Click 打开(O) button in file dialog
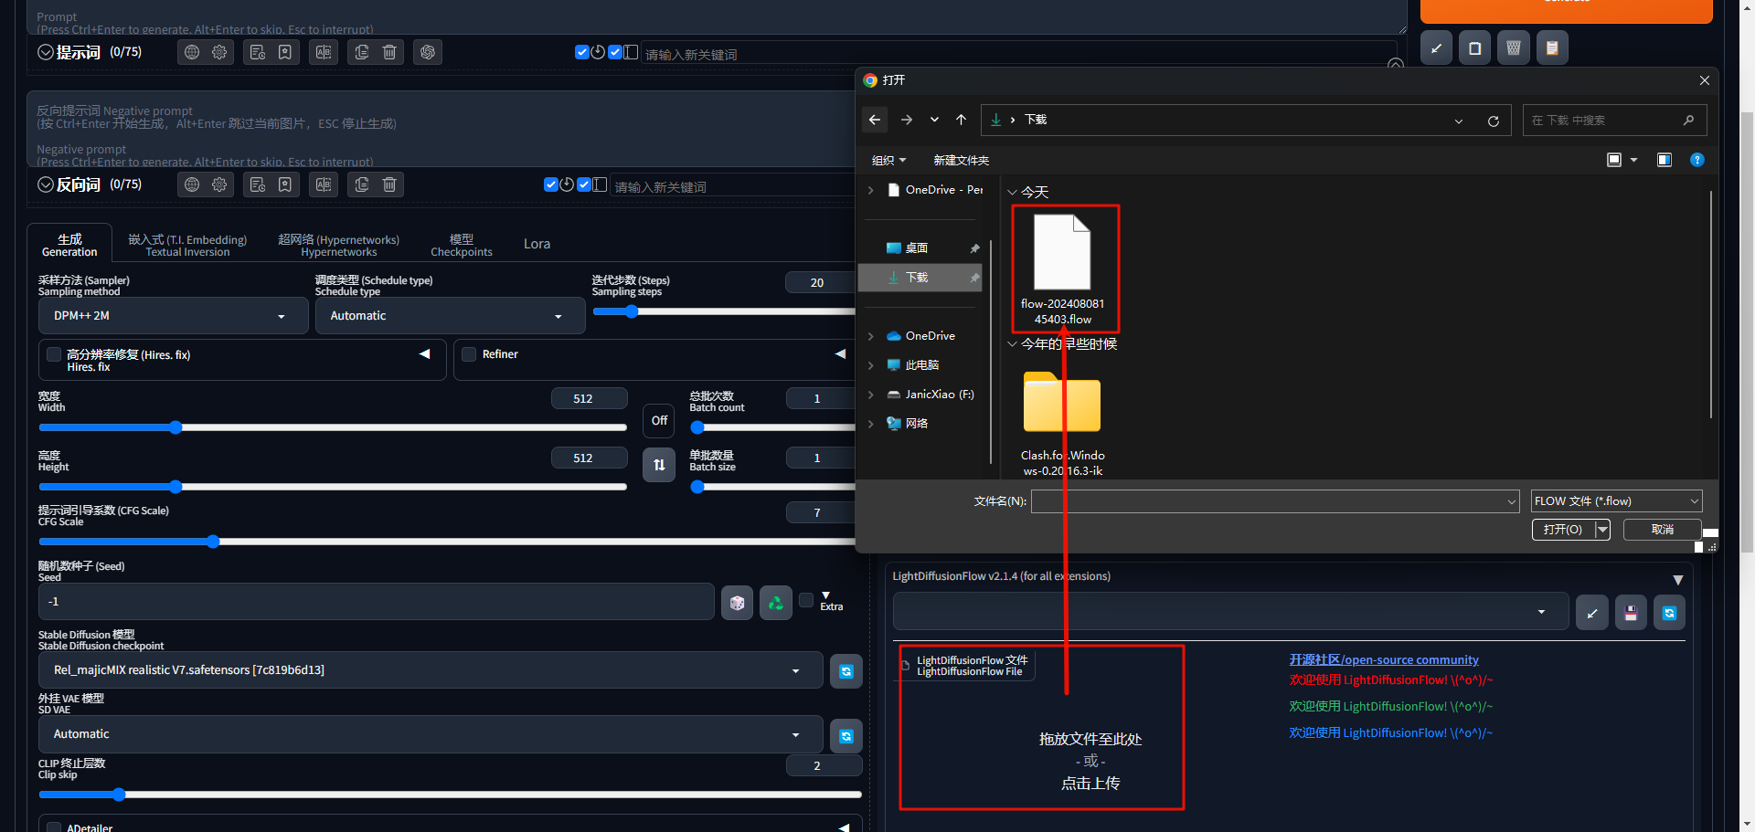The width and height of the screenshot is (1755, 832). tap(1563, 530)
